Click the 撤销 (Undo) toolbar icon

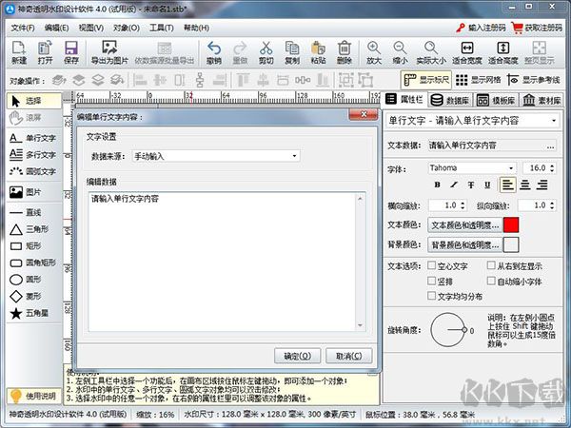tap(214, 51)
